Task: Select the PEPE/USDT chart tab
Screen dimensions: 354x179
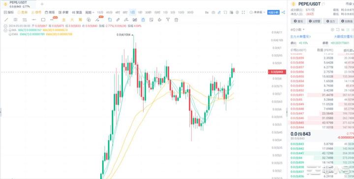Action: tap(18, 4)
